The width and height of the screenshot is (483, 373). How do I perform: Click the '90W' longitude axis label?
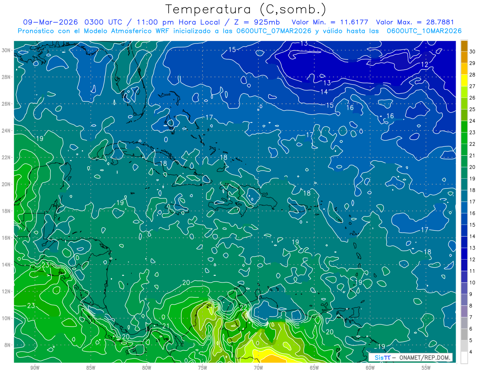tap(35, 368)
